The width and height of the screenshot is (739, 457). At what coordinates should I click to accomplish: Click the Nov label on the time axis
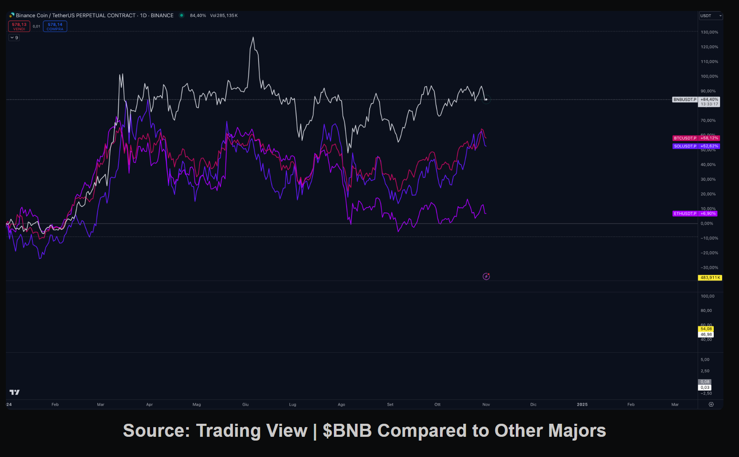(486, 404)
